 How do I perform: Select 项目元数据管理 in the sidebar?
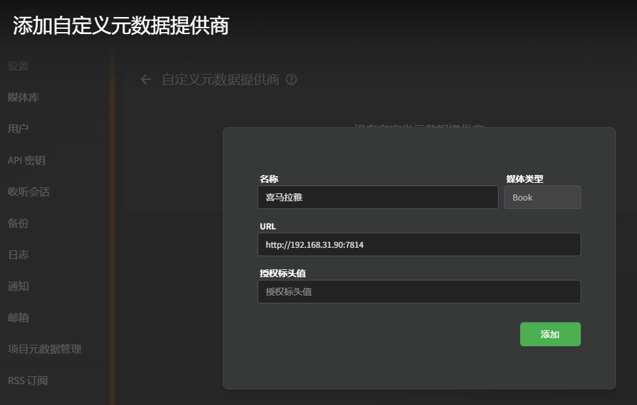point(43,349)
